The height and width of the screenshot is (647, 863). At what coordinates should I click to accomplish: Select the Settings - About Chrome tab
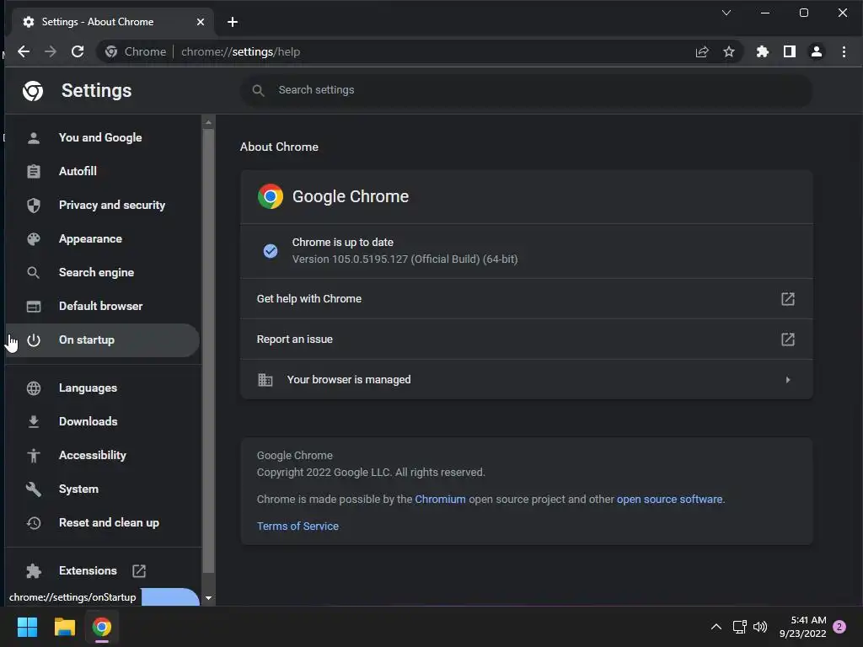coord(112,22)
